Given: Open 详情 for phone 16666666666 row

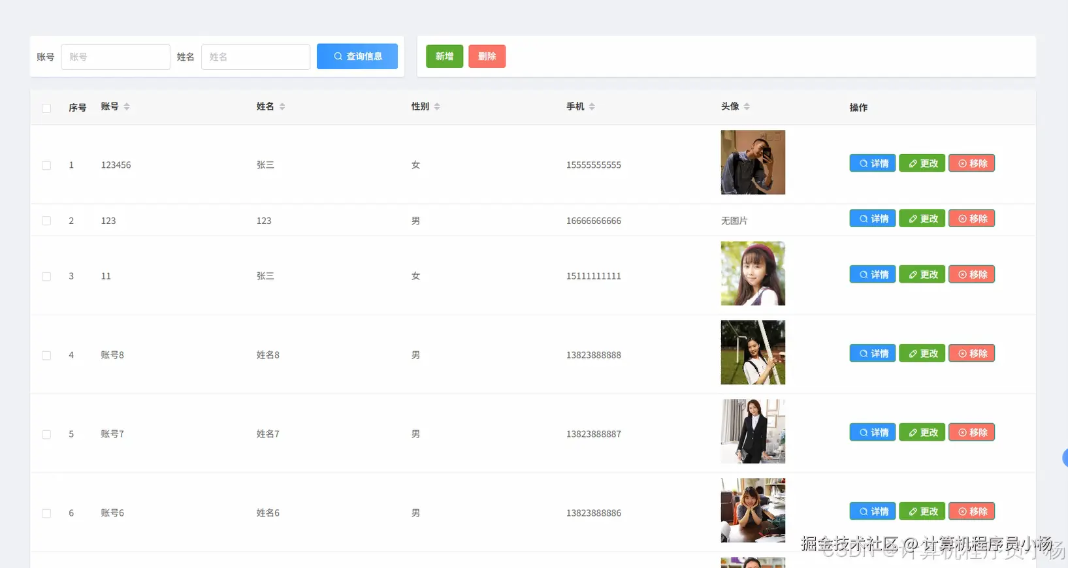Looking at the screenshot, I should (873, 218).
